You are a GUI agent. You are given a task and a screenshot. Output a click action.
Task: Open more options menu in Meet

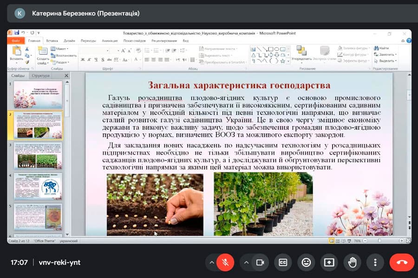click(x=375, y=262)
